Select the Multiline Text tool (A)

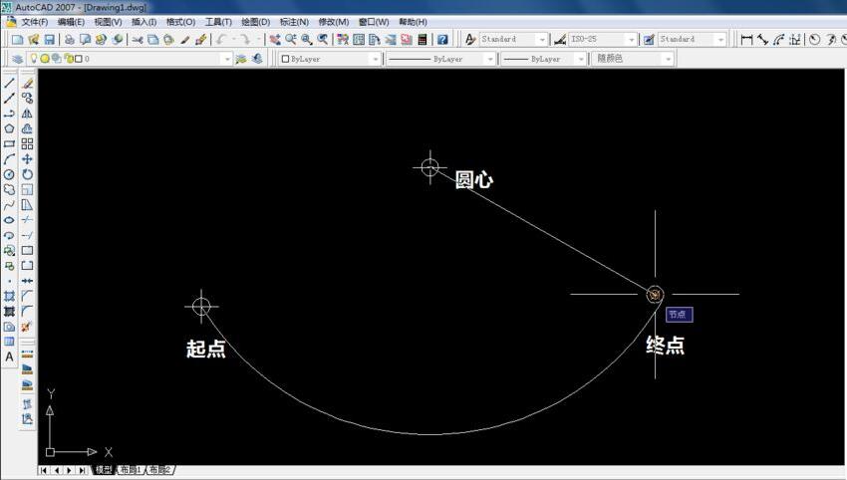tap(9, 357)
